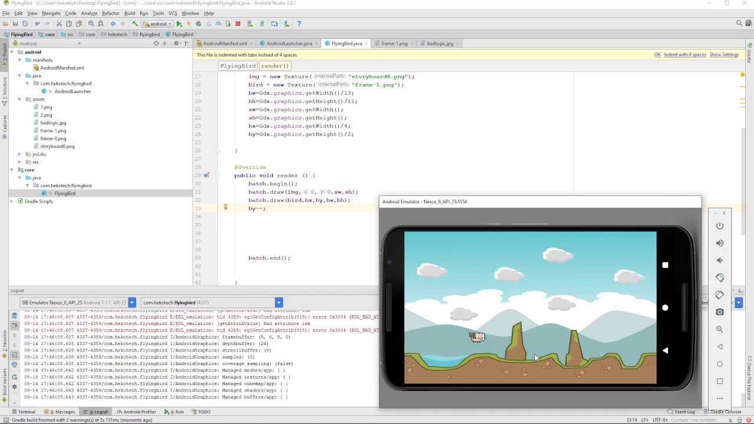Open the Terminal tool window tab

point(23,412)
